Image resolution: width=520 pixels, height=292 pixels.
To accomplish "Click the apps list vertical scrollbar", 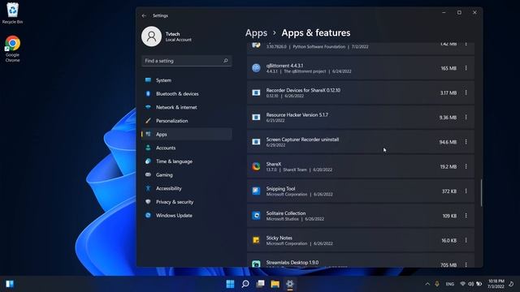I will point(481,193).
